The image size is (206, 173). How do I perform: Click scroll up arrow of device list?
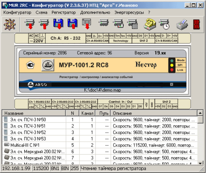click(x=200, y=113)
